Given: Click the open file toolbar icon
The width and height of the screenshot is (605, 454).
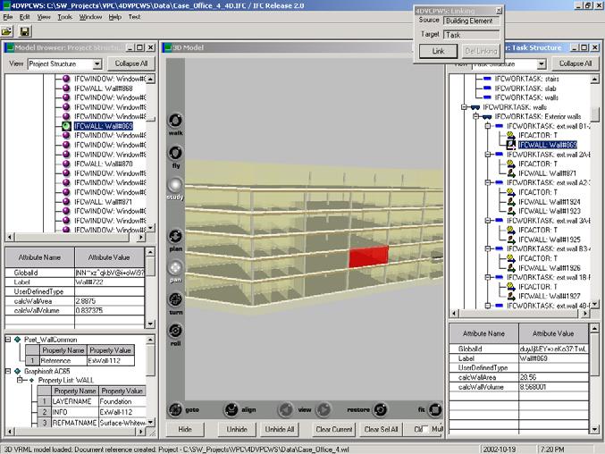Looking at the screenshot, I should [x=6, y=31].
